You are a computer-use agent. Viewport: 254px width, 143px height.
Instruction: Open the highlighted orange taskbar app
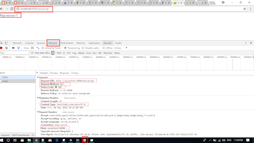point(85,140)
